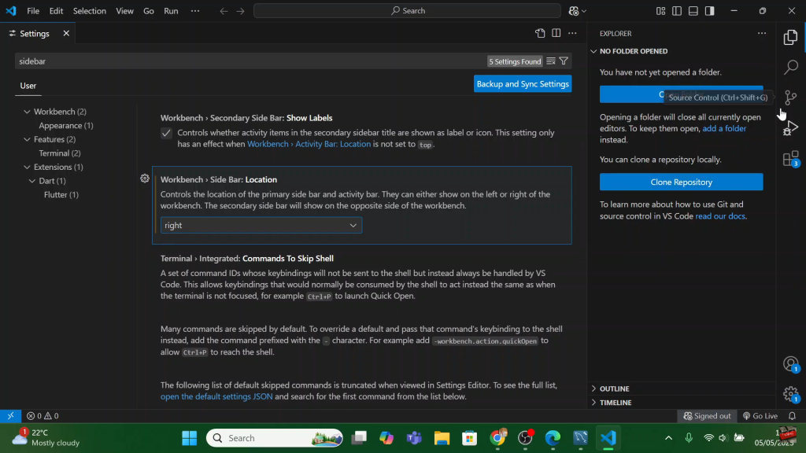Clear settings search input icon
The height and width of the screenshot is (453, 806).
(x=550, y=61)
